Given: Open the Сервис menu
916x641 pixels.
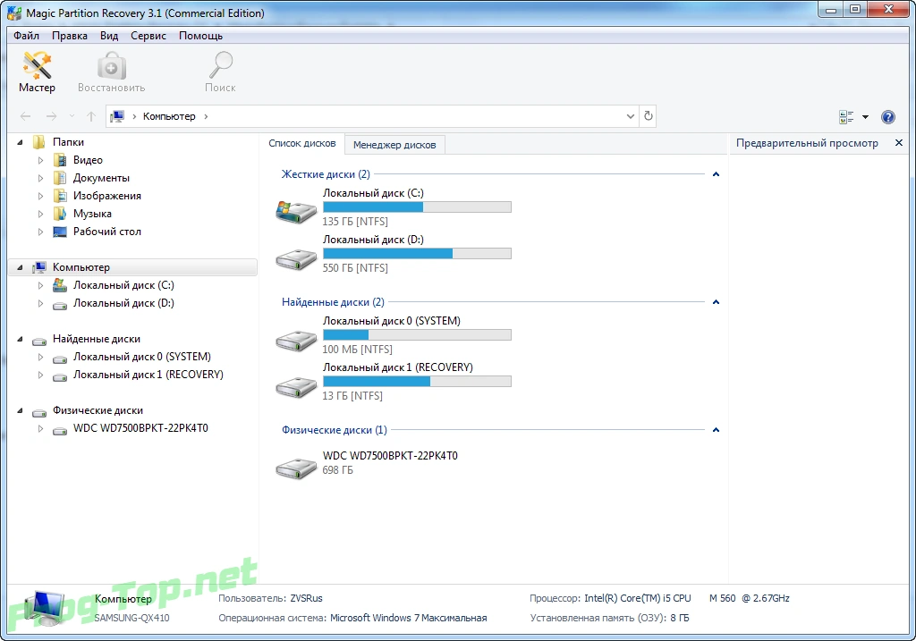Looking at the screenshot, I should (x=148, y=36).
